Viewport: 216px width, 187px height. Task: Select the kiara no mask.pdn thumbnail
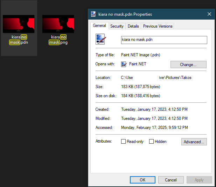tap(19, 24)
